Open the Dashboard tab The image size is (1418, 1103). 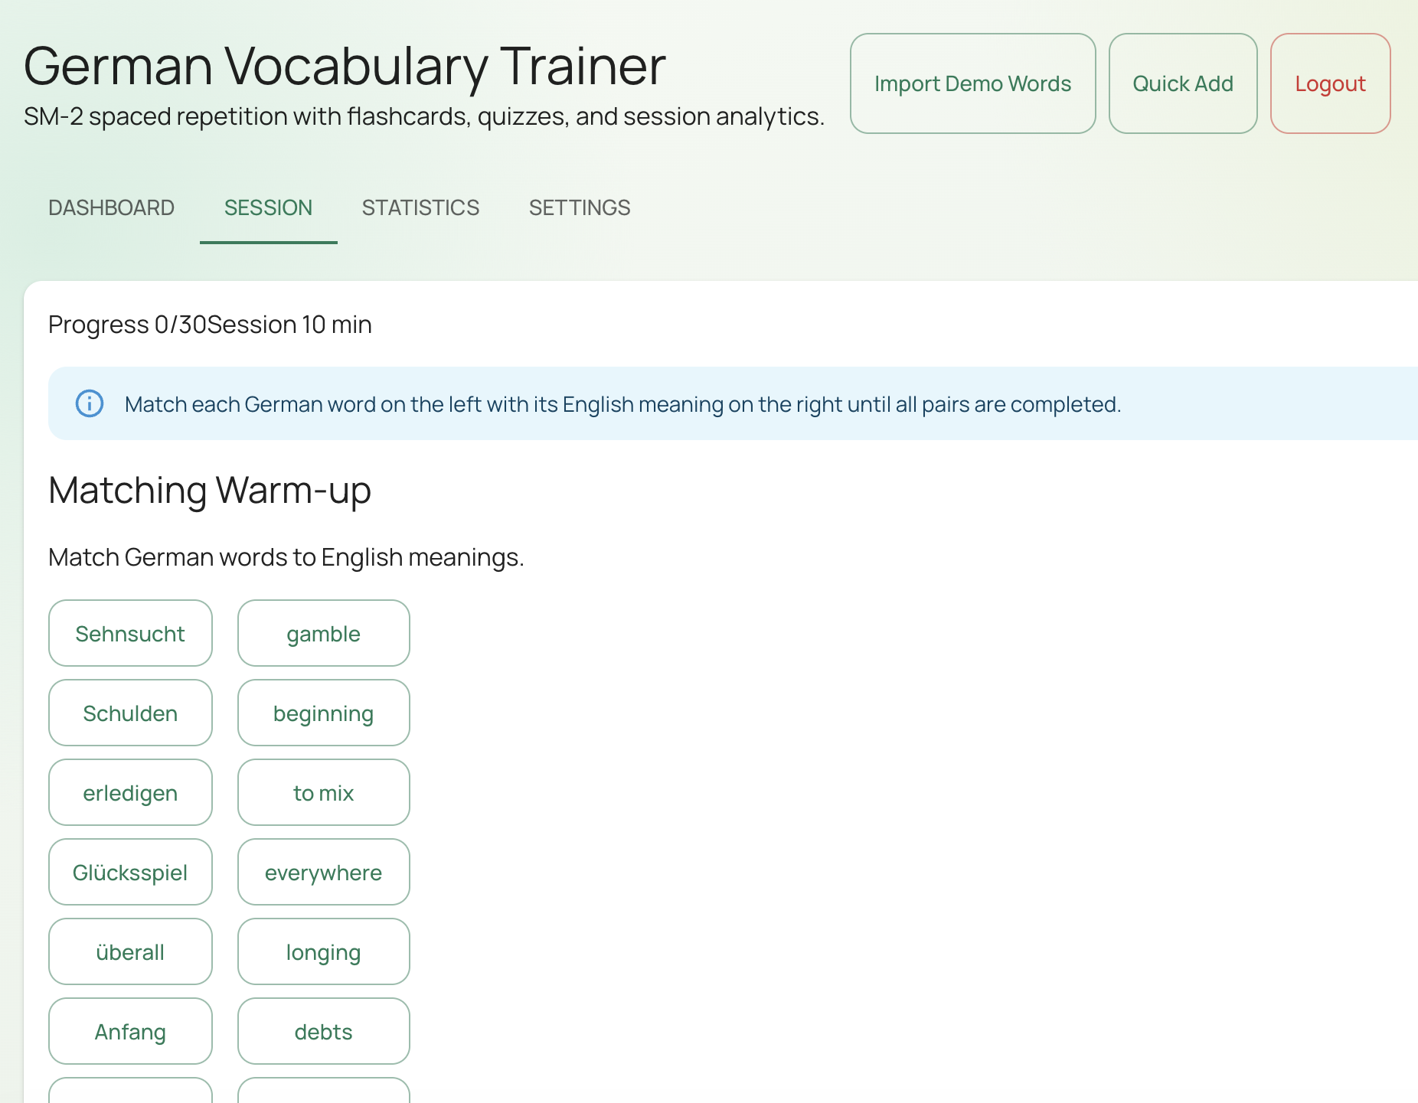111,207
